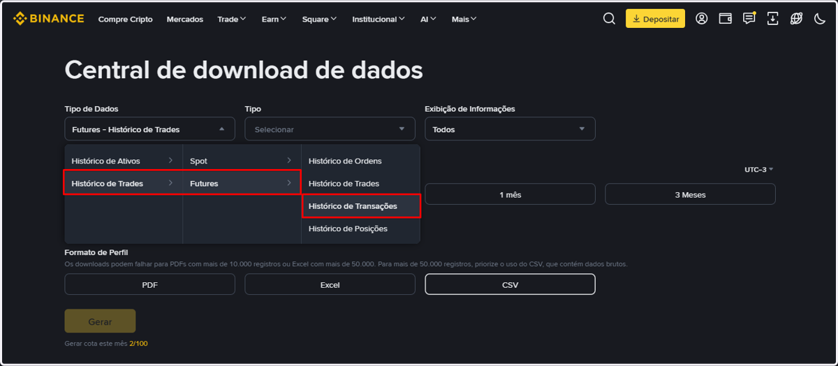This screenshot has height=366, width=838.
Task: Click the Formato de Perfil label
Action: [x=96, y=252]
